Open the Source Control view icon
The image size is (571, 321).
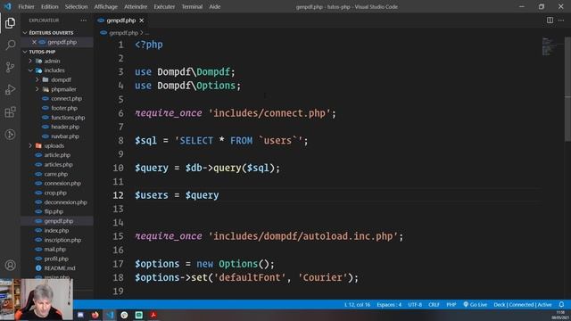[x=10, y=68]
